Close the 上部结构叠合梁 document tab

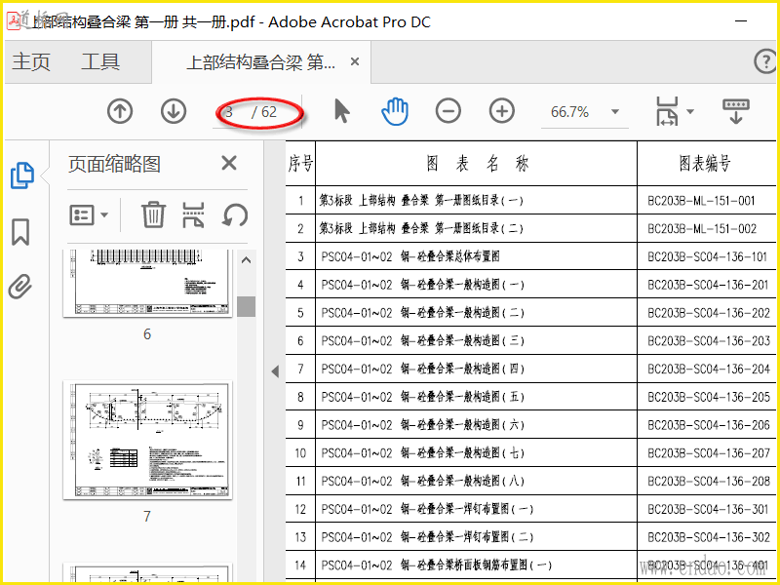pos(355,61)
